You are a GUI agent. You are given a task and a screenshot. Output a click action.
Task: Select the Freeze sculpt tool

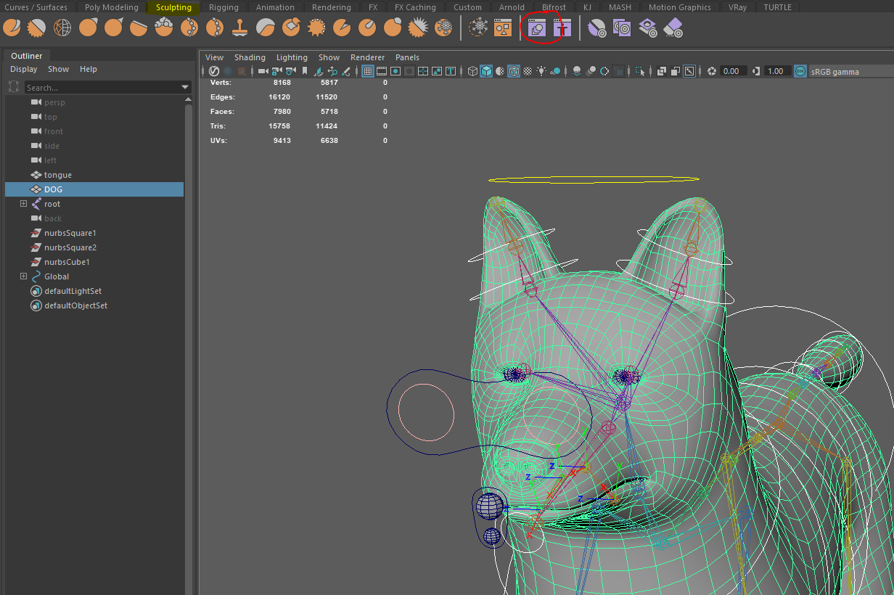coord(443,28)
